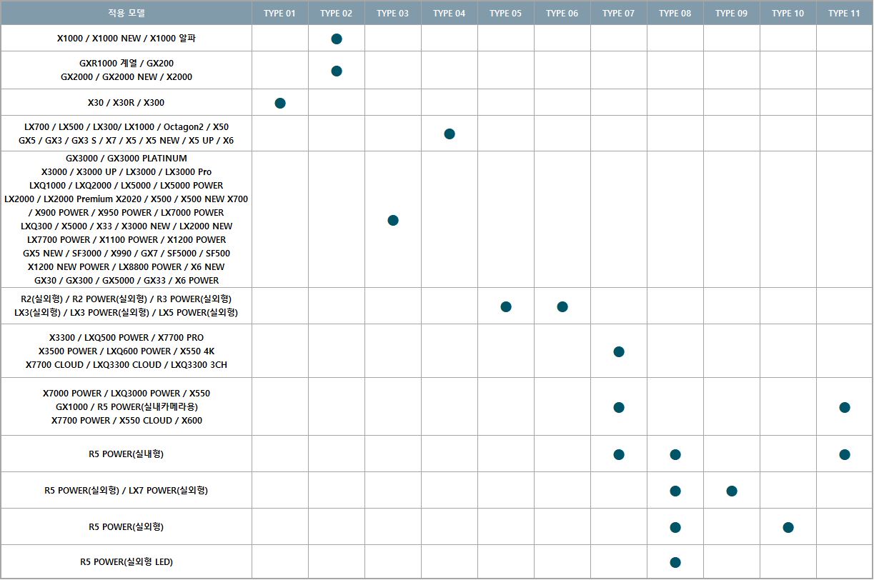
Task: Select the TYPE 09 column header
Action: point(731,13)
